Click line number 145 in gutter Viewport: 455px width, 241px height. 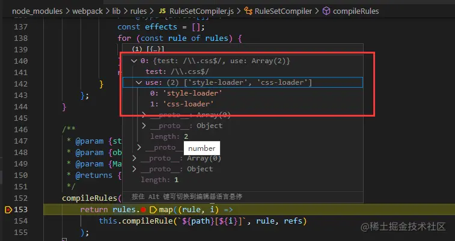[20, 118]
